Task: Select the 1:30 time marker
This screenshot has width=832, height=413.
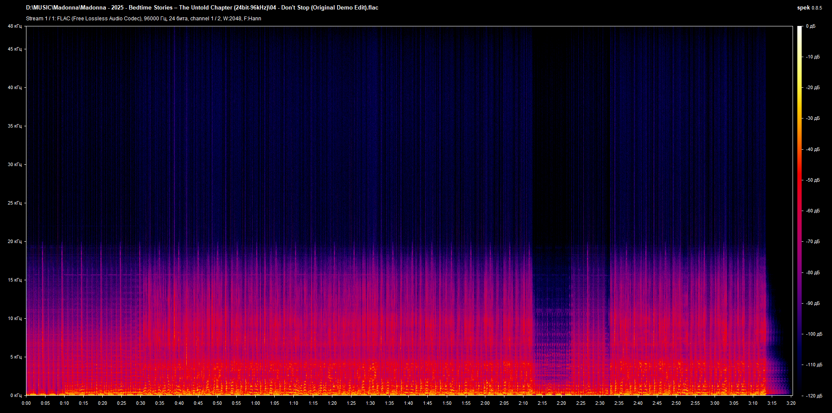Action: click(x=370, y=403)
